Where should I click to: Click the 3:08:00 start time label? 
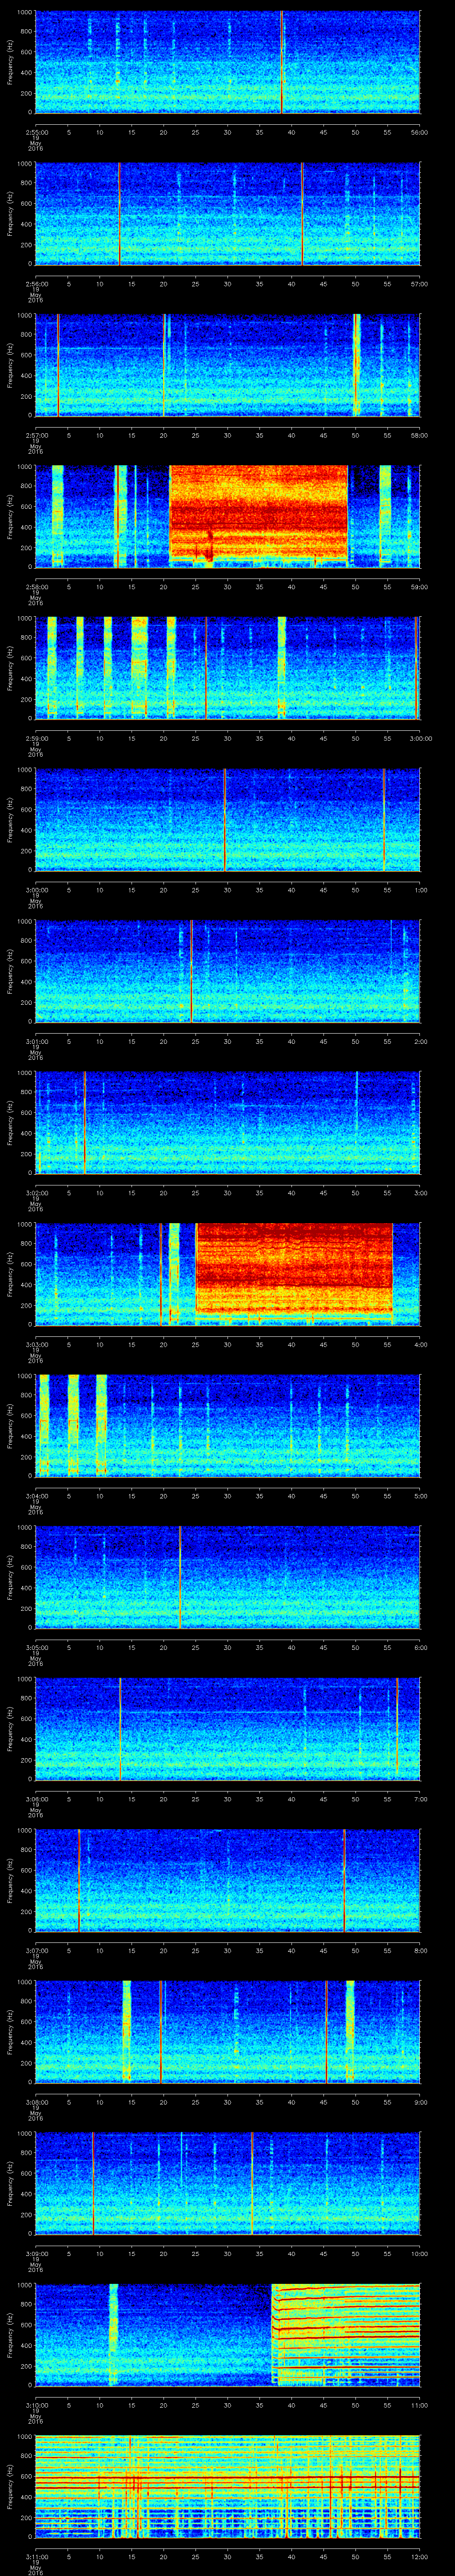[x=36, y=2101]
